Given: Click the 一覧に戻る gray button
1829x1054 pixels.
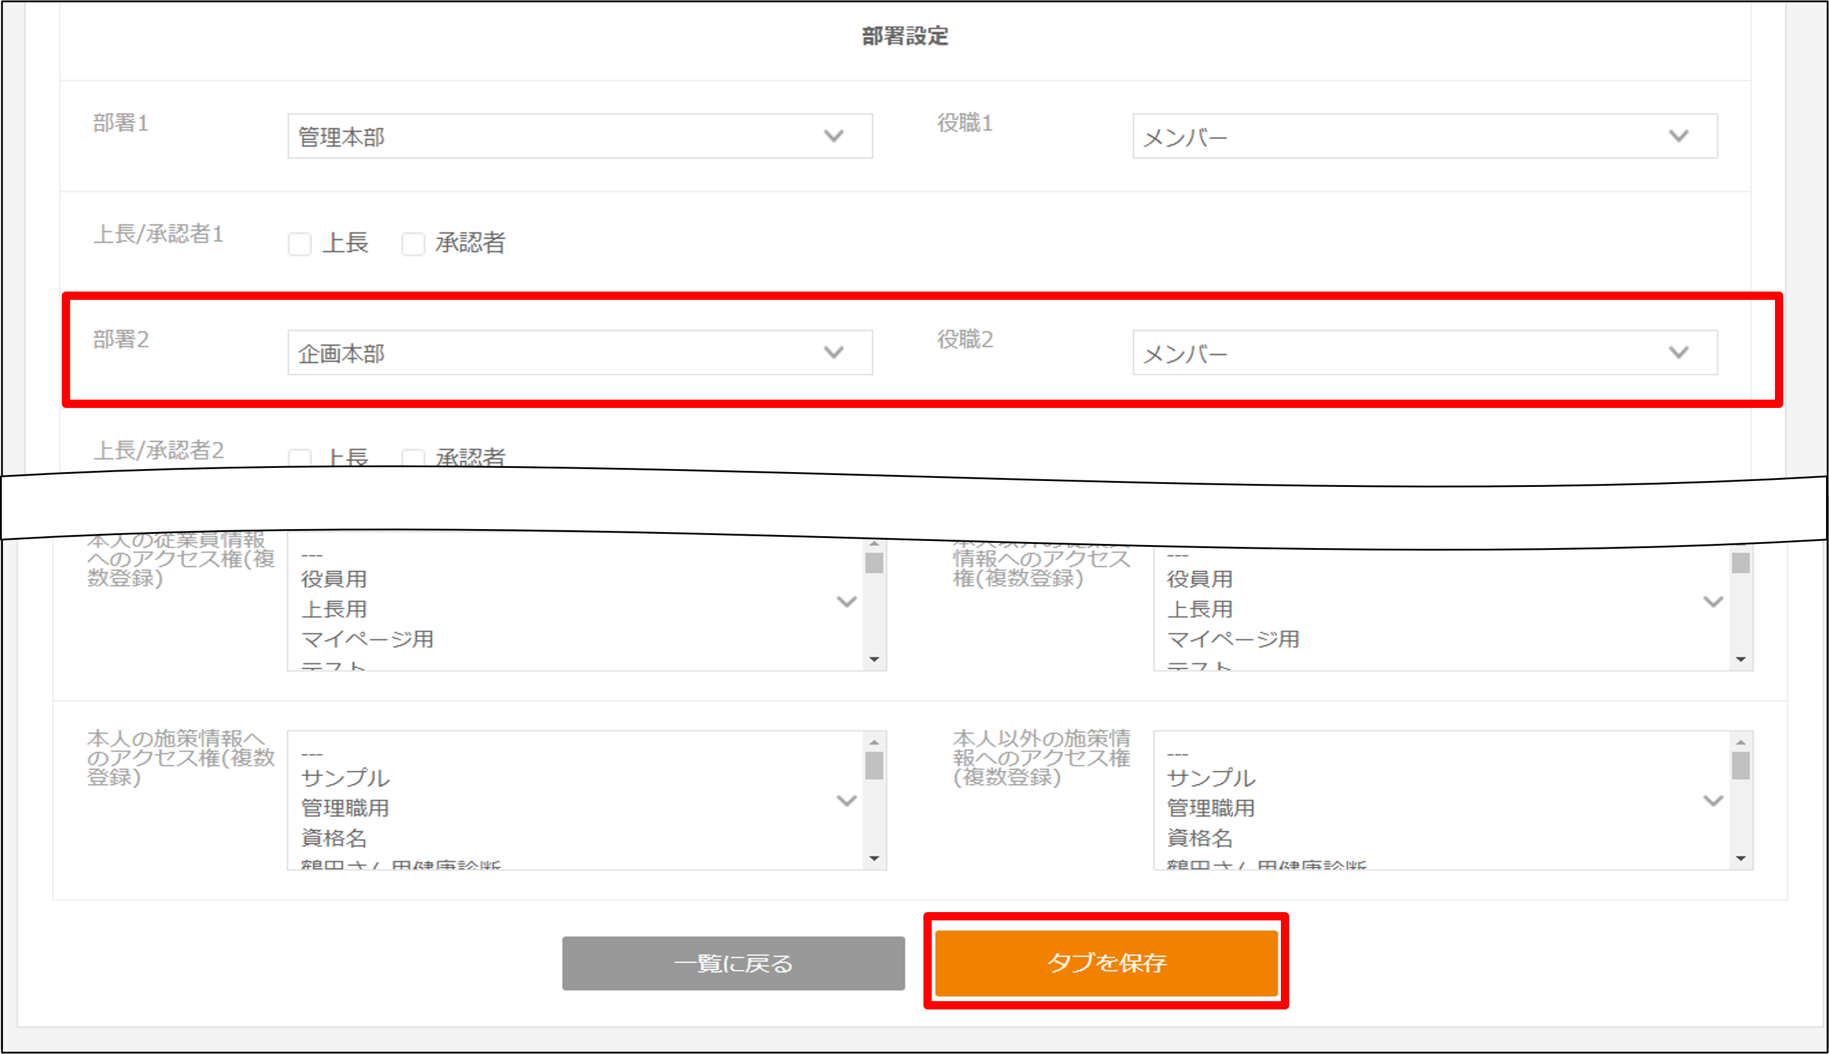Looking at the screenshot, I should click(732, 964).
